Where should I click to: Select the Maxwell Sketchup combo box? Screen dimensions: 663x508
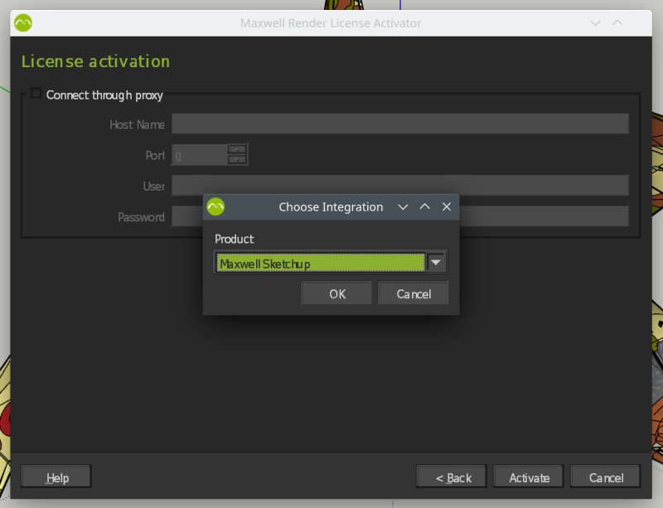pos(320,263)
